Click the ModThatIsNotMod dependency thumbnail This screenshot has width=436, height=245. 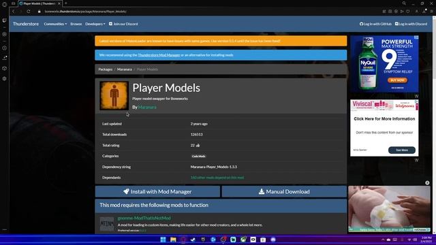(x=107, y=224)
